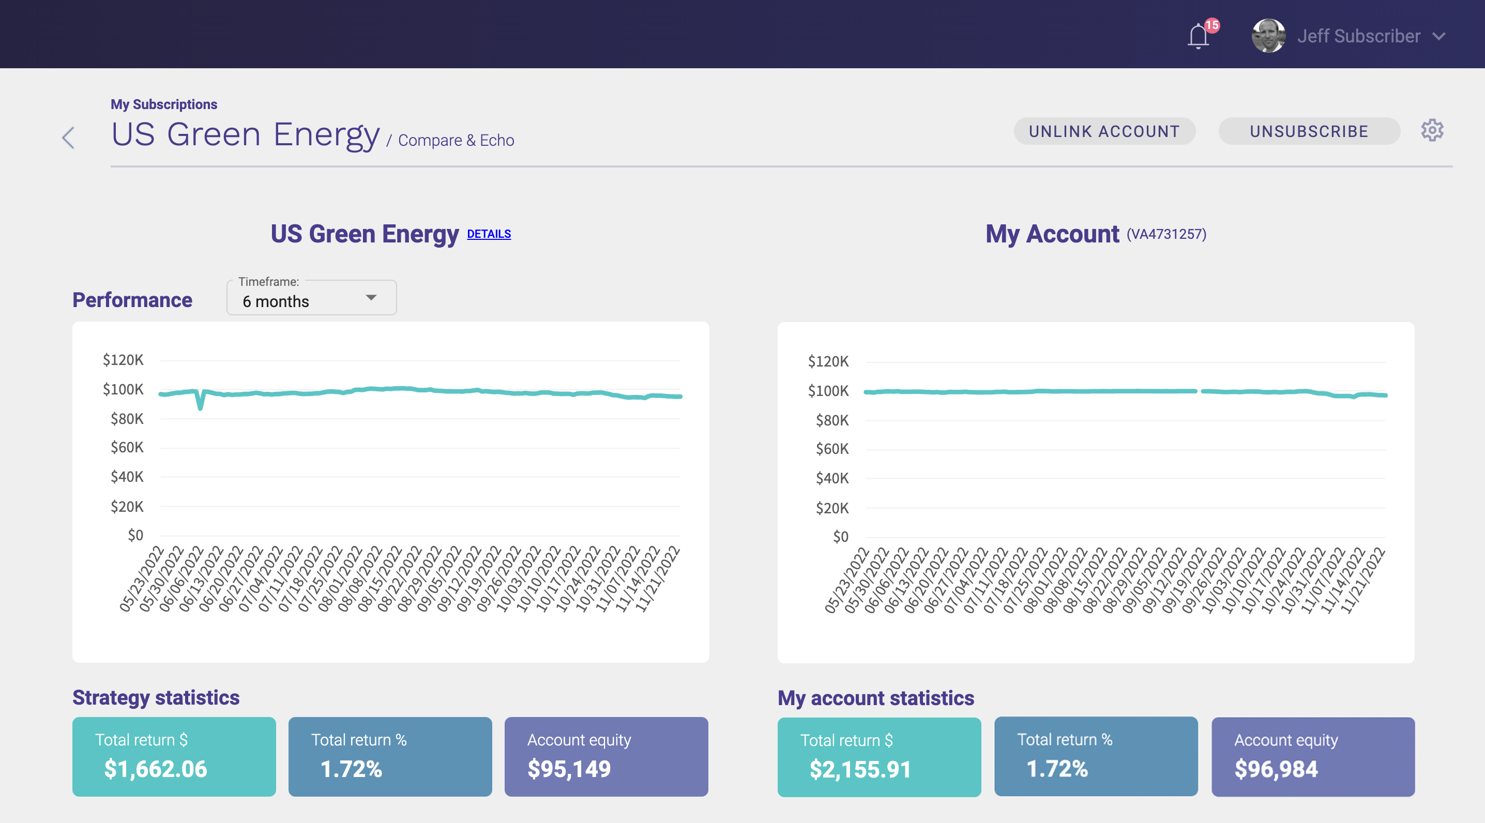Go back using the left arrow
The height and width of the screenshot is (823, 1485).
pos(69,138)
